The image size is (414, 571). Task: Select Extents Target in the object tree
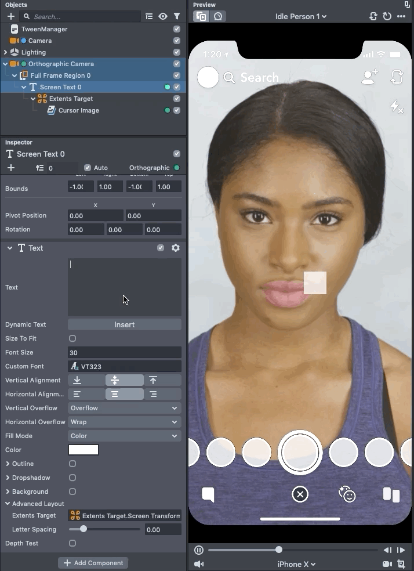click(71, 99)
